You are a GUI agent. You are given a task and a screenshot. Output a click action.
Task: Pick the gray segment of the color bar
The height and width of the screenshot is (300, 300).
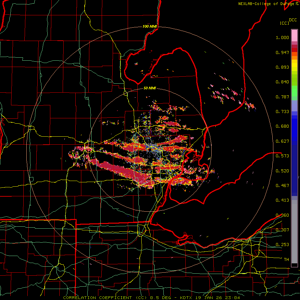tap(294, 232)
